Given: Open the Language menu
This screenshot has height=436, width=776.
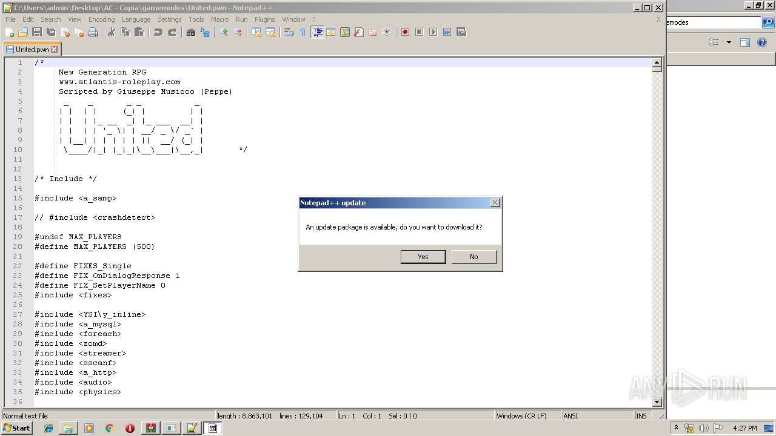Looking at the screenshot, I should tap(136, 19).
